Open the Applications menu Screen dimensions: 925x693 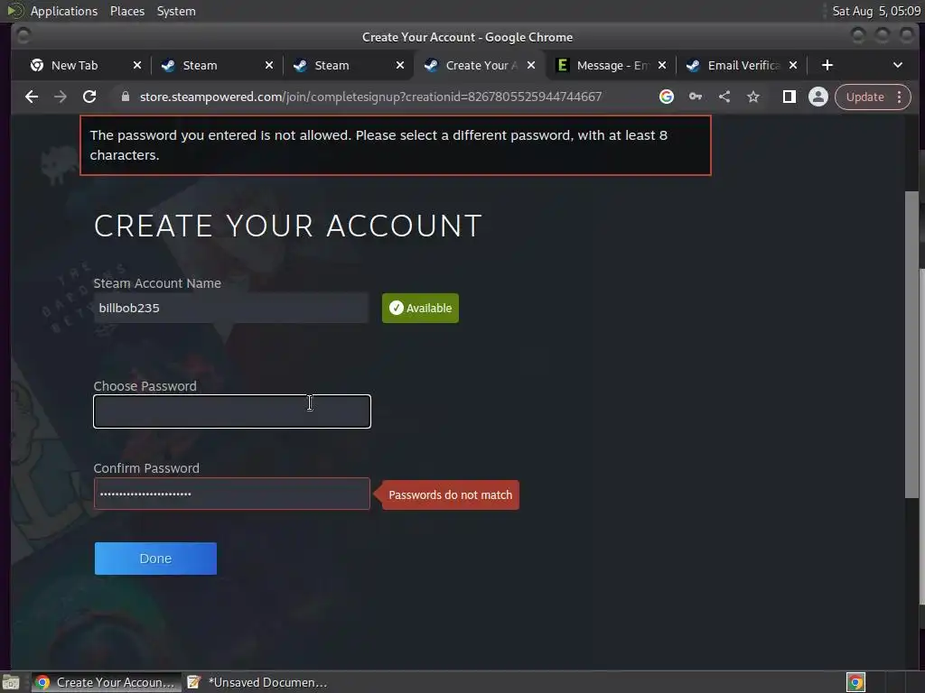coord(64,11)
